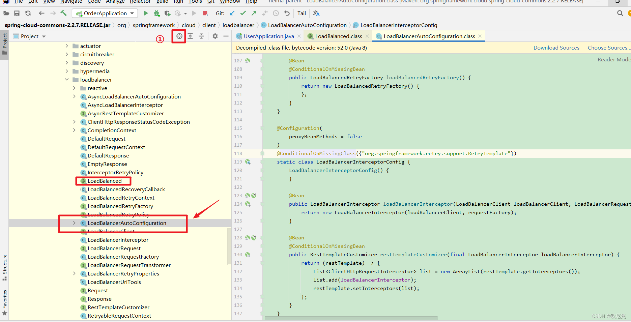Navigate forward with the right arrow icon
Screen dimensions: 631x322
(53, 13)
